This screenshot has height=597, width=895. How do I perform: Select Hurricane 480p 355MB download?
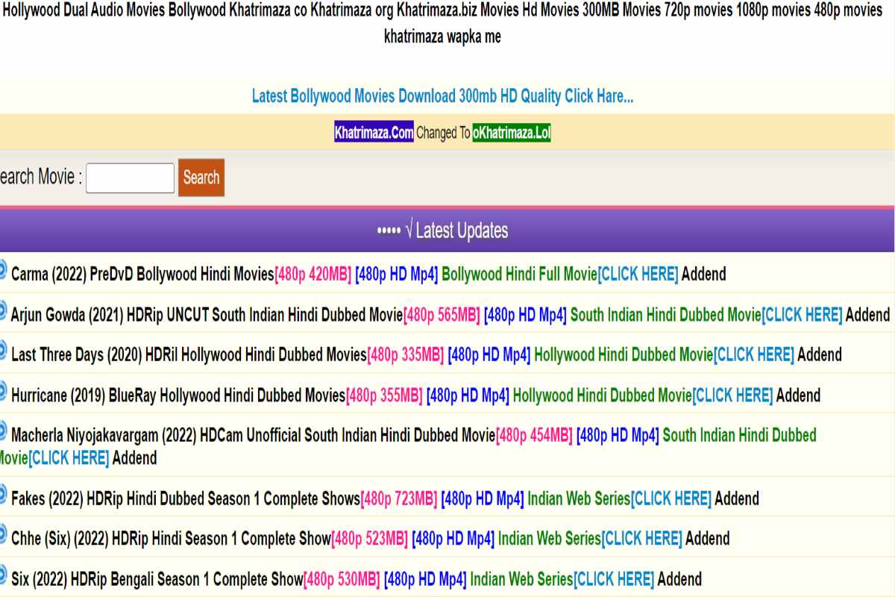(385, 396)
